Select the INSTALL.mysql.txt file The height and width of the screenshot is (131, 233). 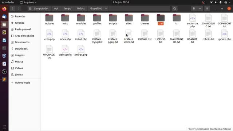(x=97, y=36)
